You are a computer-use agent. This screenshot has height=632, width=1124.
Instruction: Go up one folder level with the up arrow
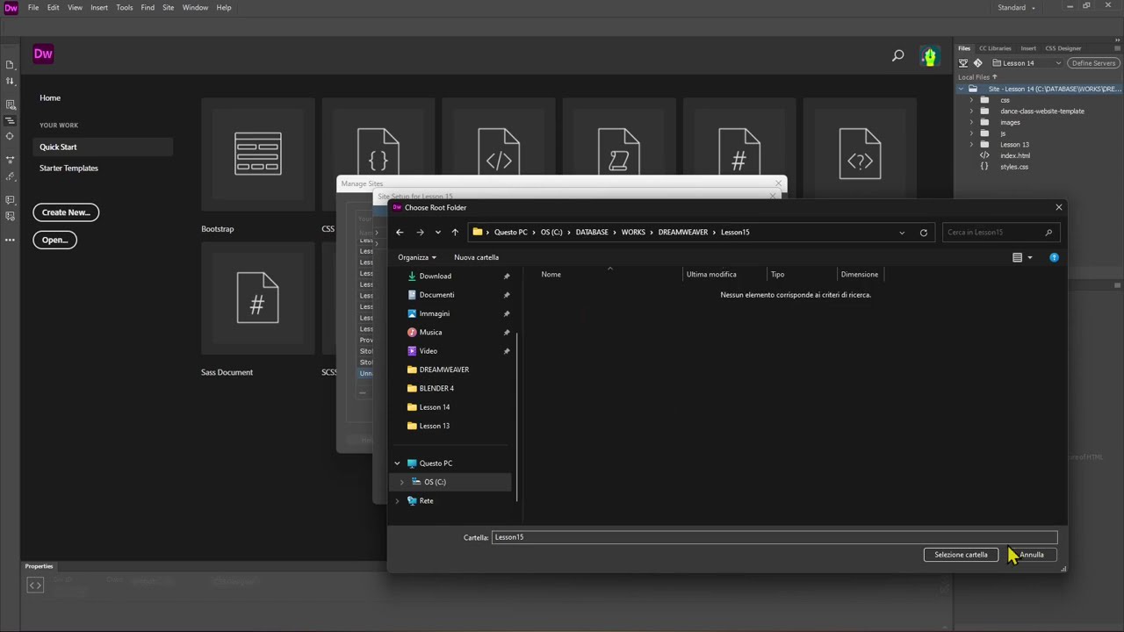455,233
